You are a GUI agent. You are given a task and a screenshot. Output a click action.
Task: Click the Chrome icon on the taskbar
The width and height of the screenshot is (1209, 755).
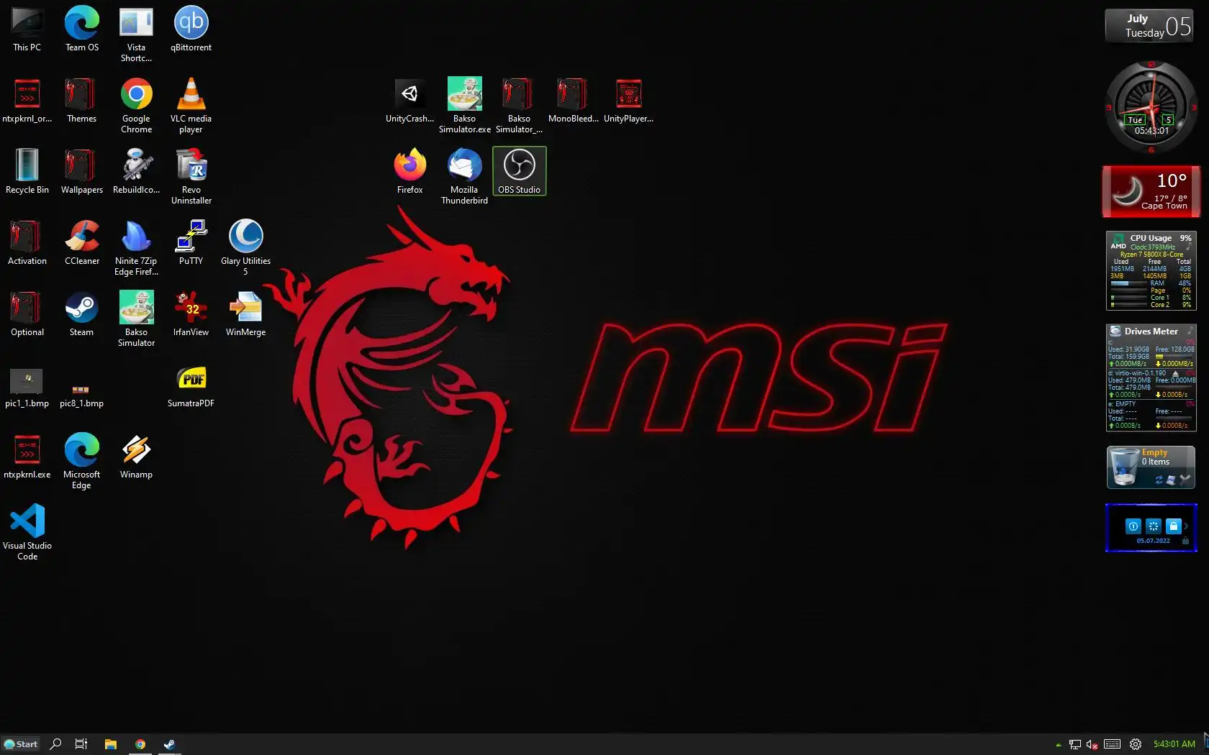[140, 744]
